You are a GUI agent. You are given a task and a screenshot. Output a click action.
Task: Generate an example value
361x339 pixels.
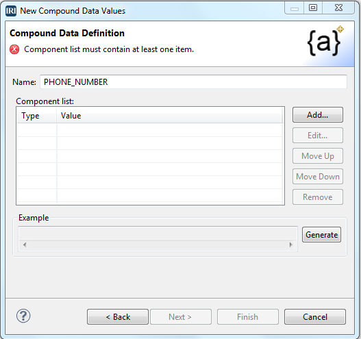(322, 235)
